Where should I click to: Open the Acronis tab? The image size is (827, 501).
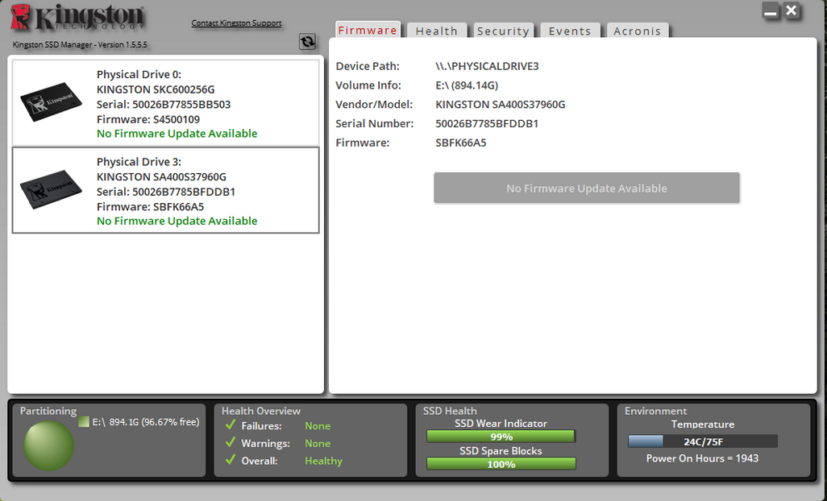tap(637, 31)
